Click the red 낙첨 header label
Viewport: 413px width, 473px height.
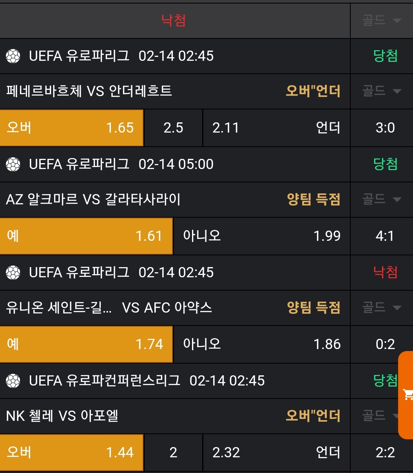tap(174, 20)
